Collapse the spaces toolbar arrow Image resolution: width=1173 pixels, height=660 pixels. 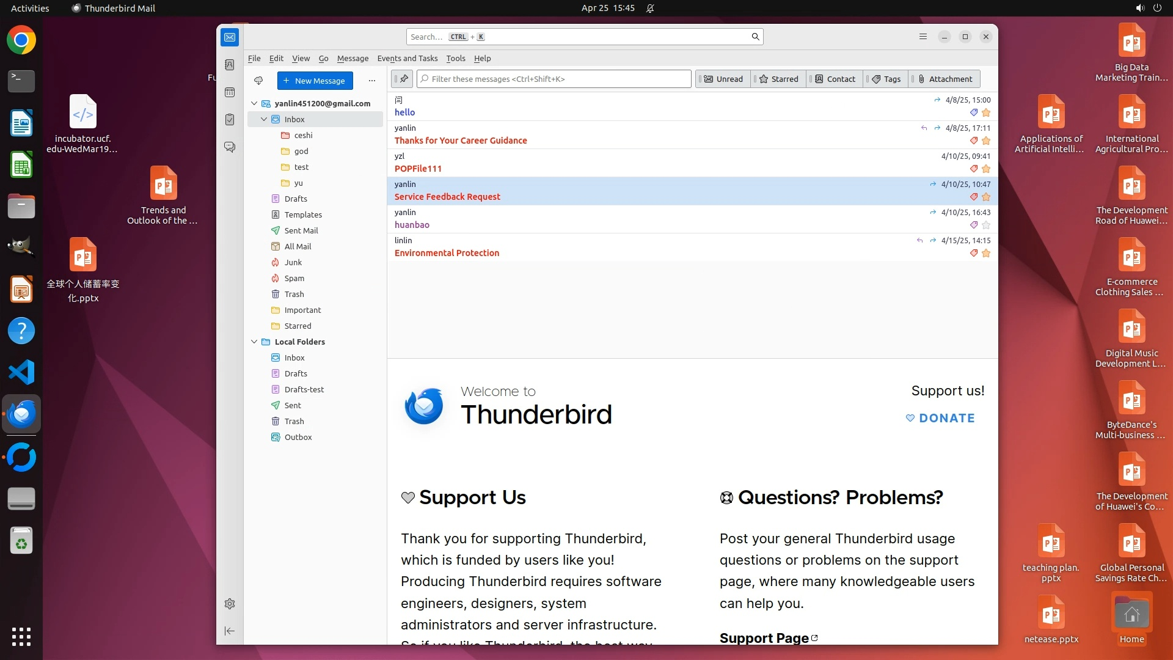[x=230, y=631]
